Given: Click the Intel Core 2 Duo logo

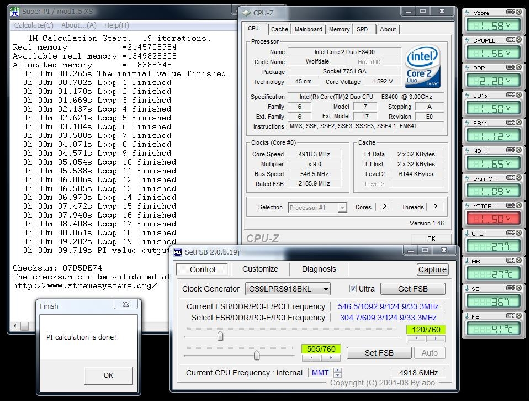Looking at the screenshot, I should click(x=422, y=66).
